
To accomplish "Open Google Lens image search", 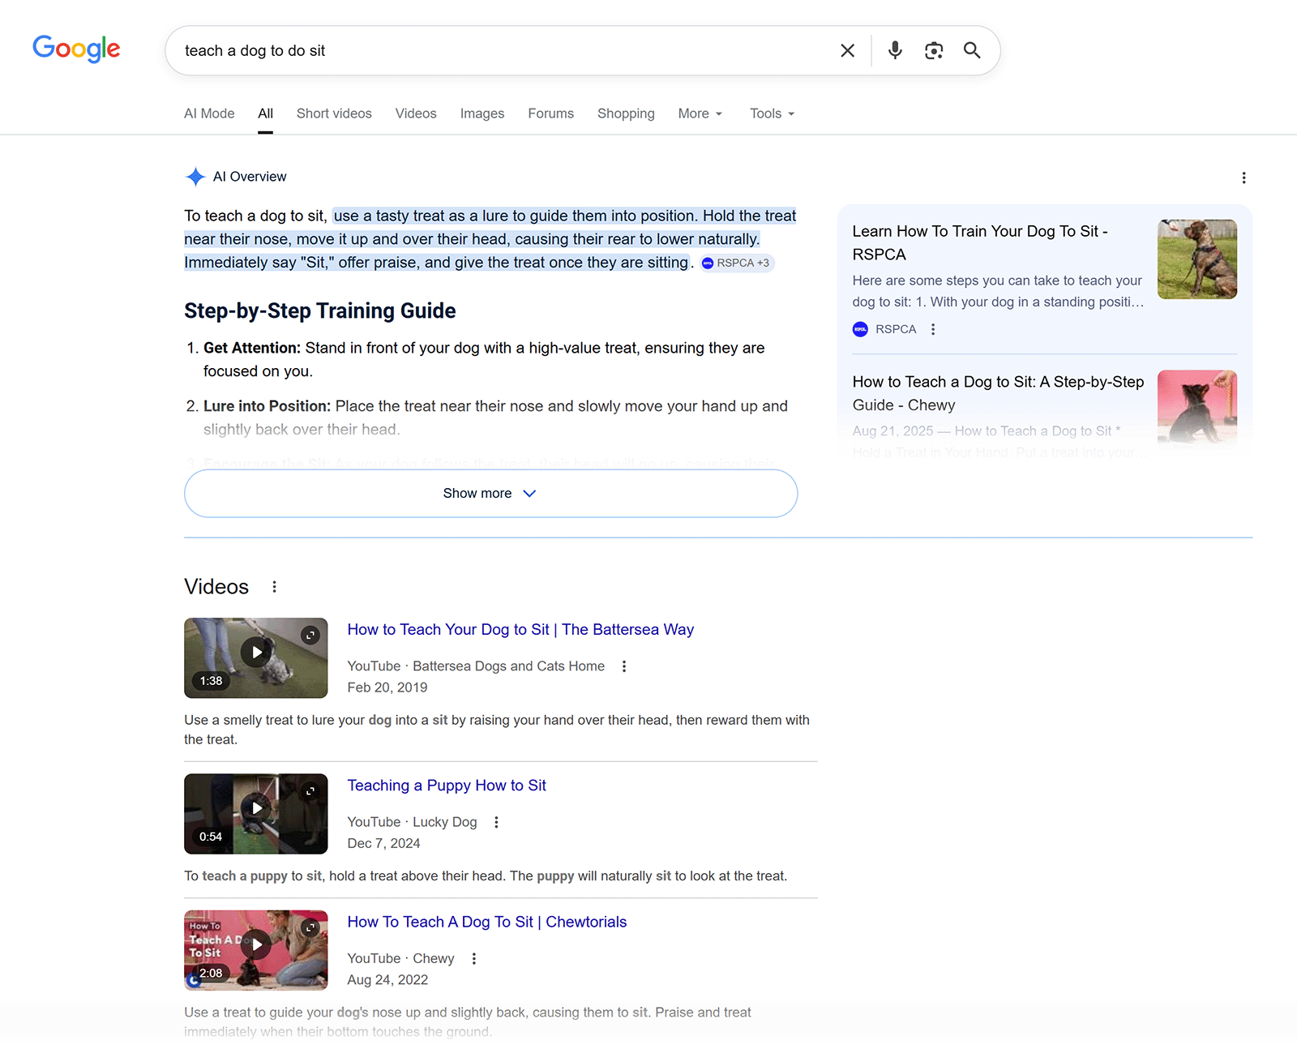I will (933, 50).
